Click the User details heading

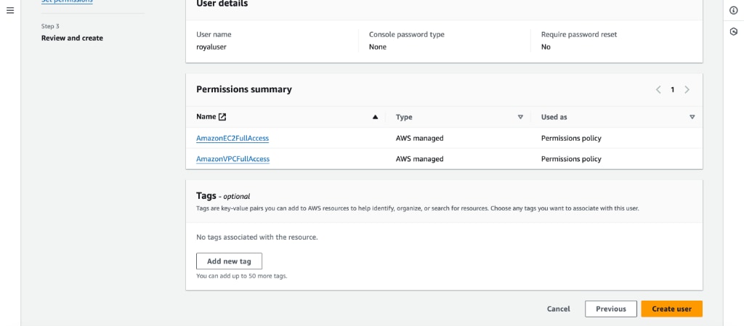pyautogui.click(x=222, y=4)
